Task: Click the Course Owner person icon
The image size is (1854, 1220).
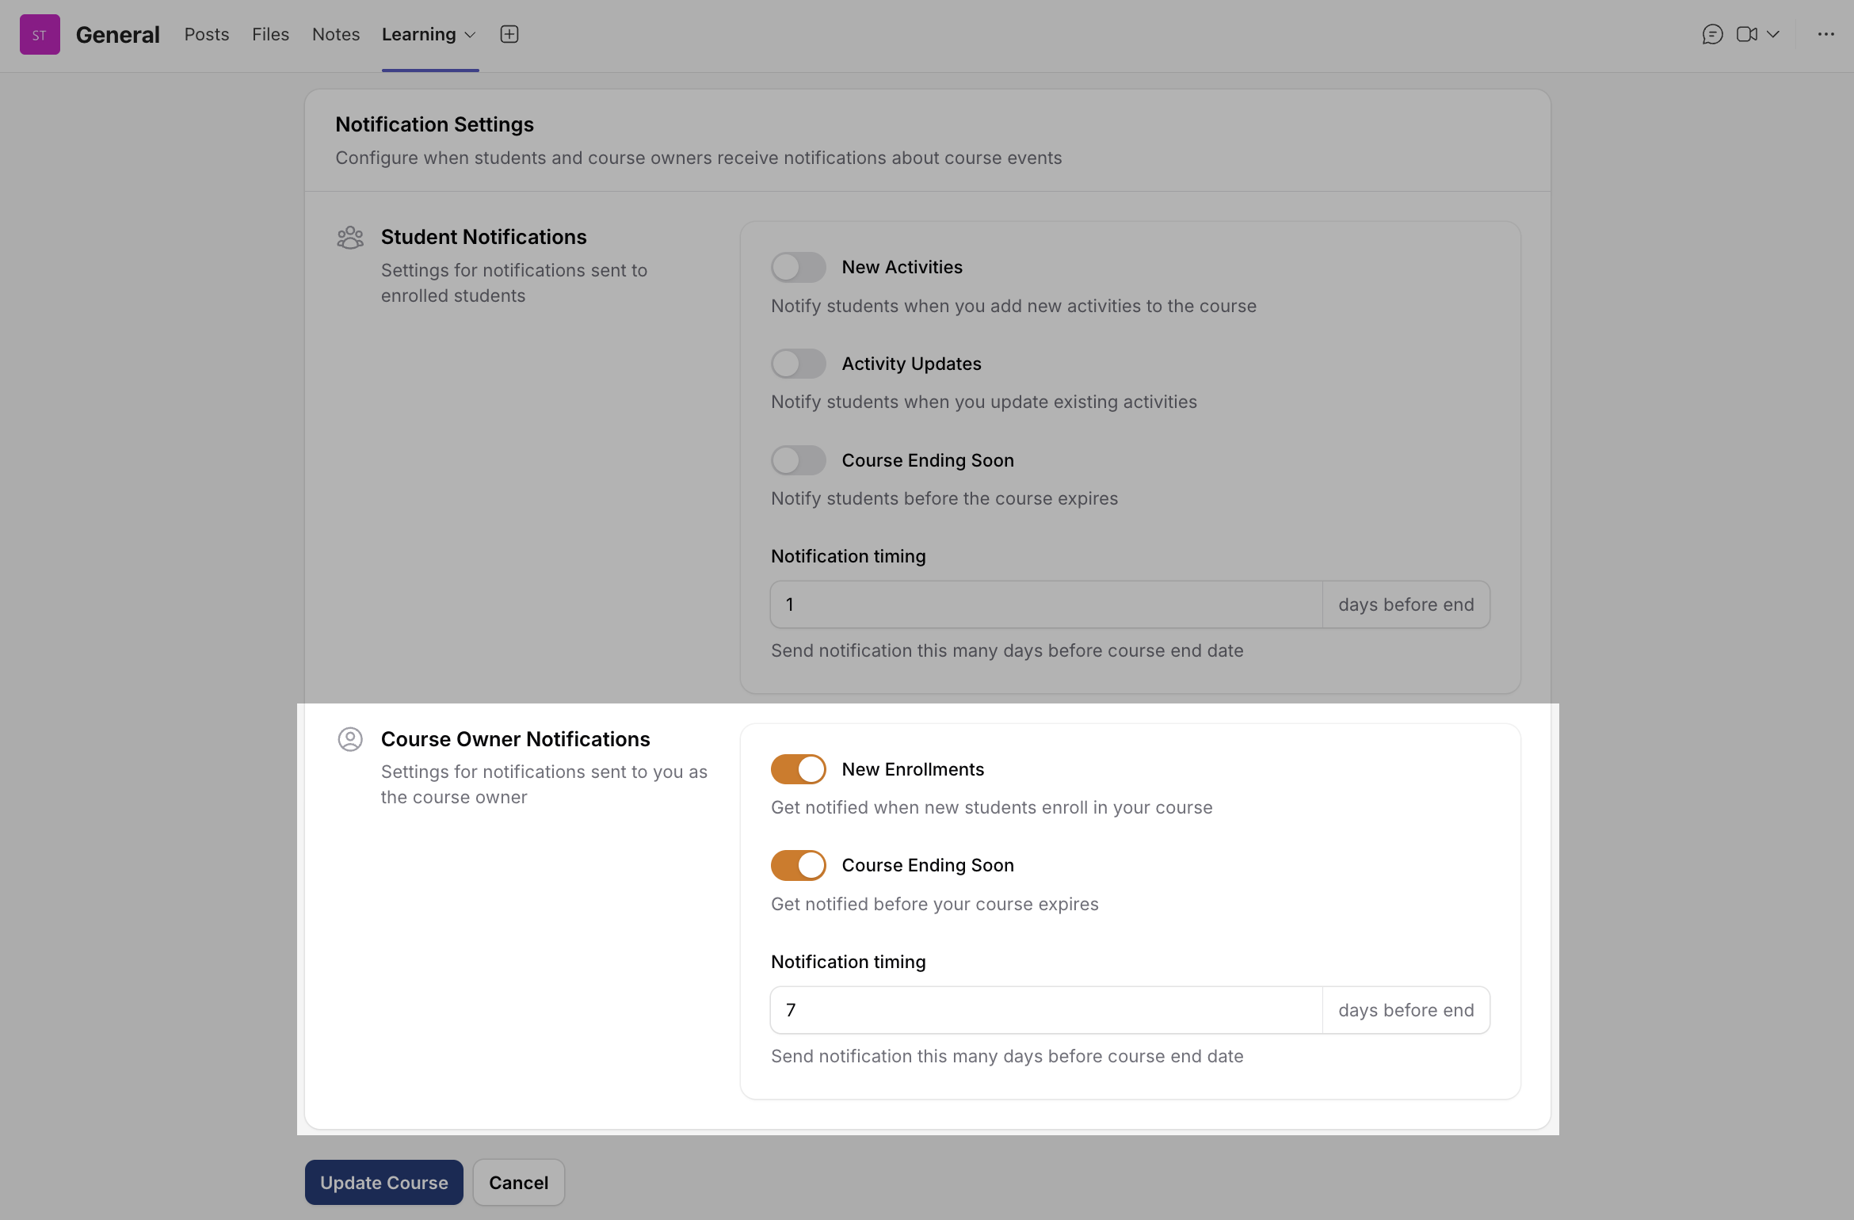Action: (349, 739)
